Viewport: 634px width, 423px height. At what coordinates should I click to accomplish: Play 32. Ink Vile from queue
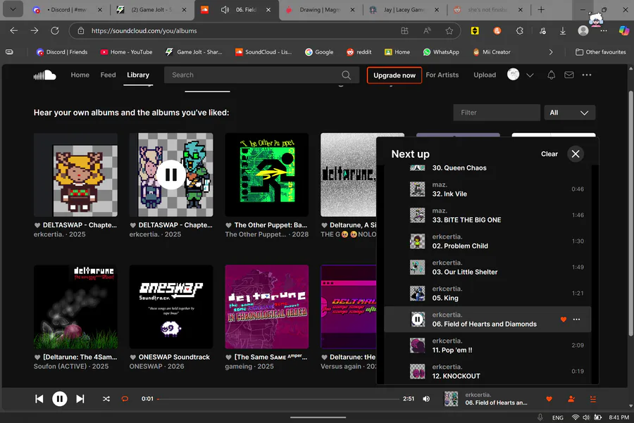click(x=487, y=189)
